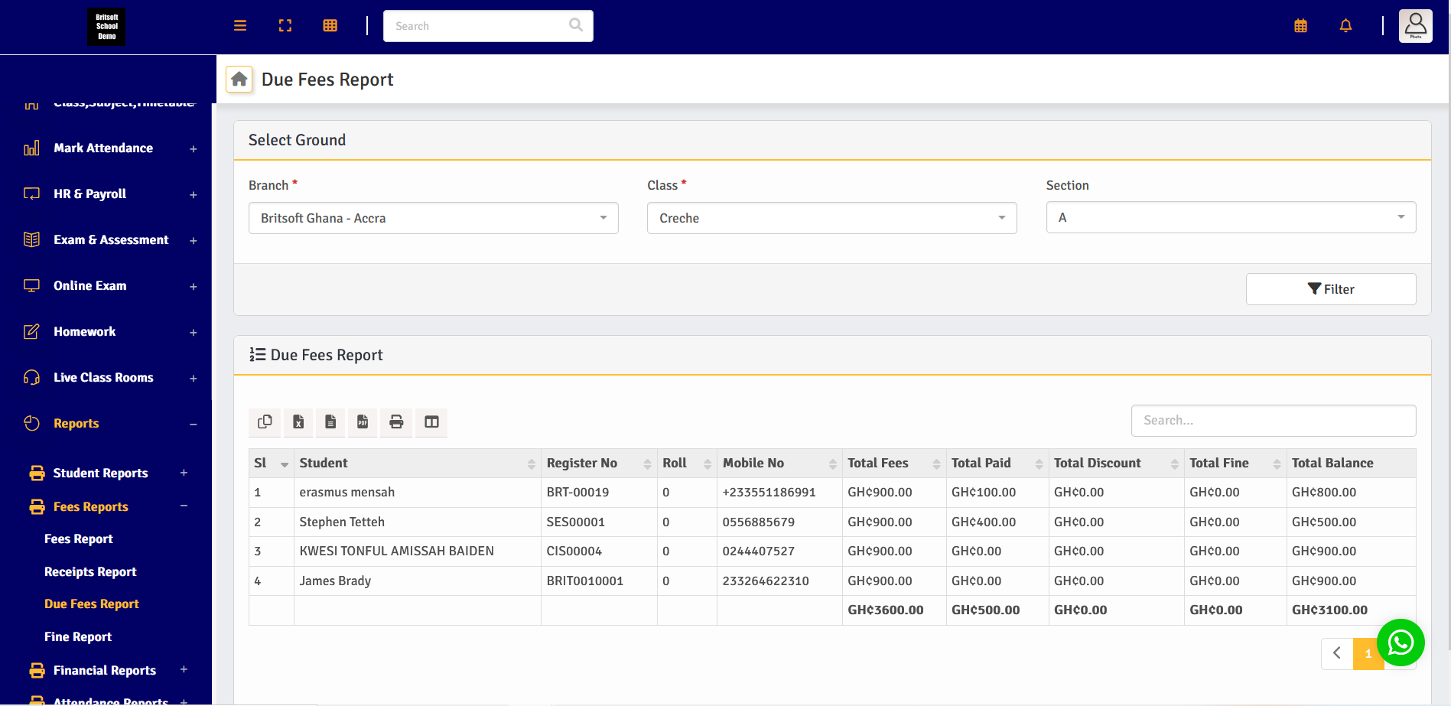
Task: Click the Britsoft School Demo logo
Action: point(106,27)
